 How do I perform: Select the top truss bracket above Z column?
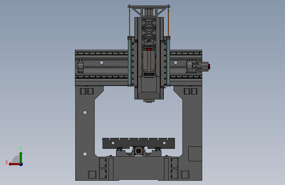[x=149, y=11]
